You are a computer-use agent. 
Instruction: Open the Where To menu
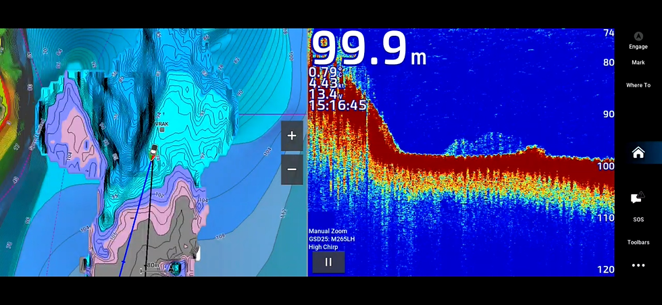(x=638, y=85)
